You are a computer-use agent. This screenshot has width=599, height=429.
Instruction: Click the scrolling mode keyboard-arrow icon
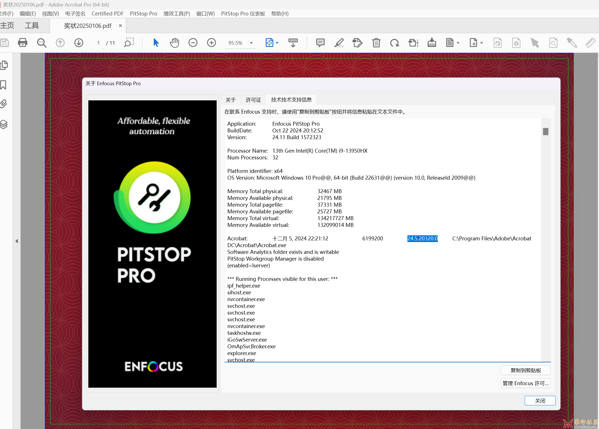[293, 43]
